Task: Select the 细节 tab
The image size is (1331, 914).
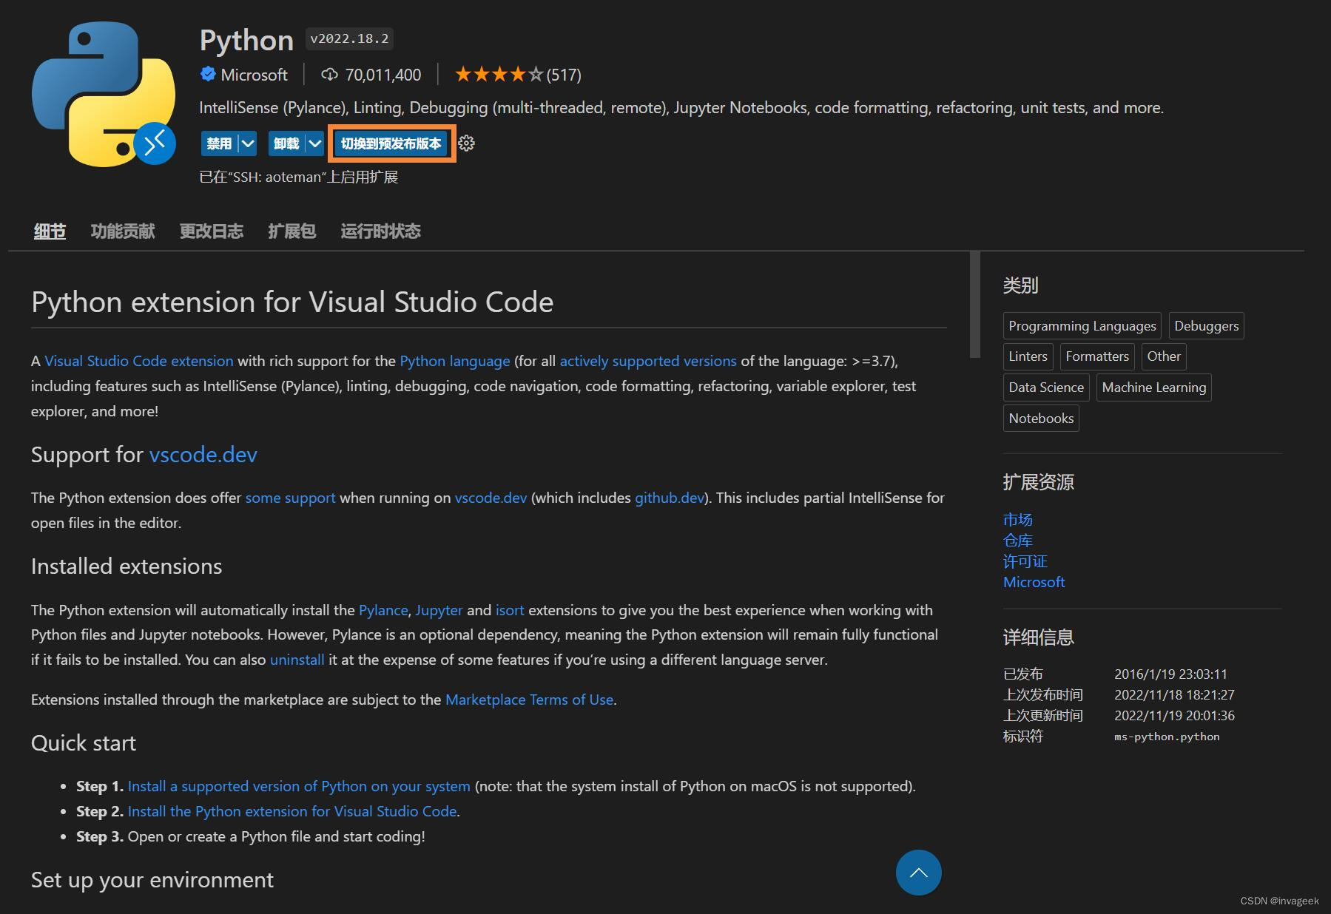Action: (x=50, y=231)
